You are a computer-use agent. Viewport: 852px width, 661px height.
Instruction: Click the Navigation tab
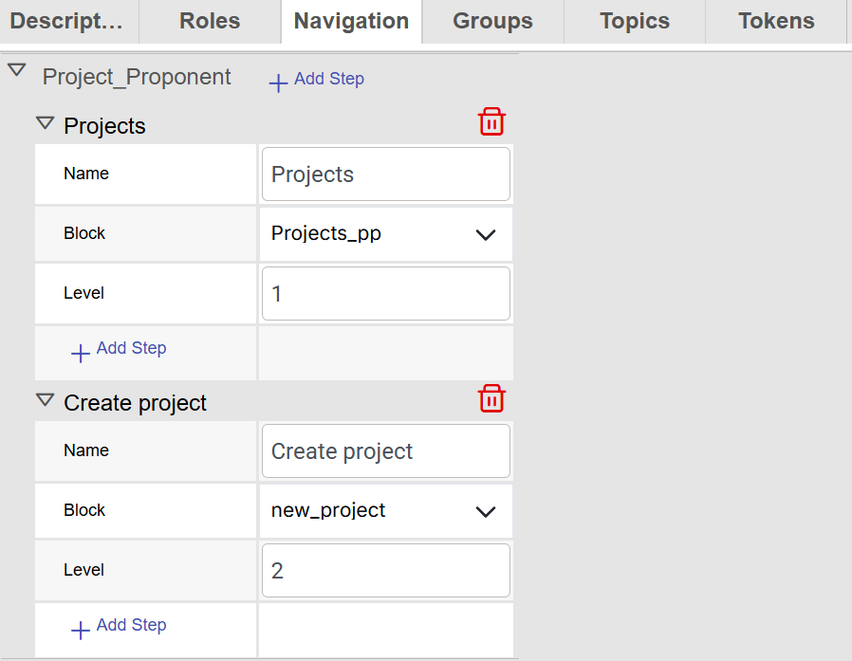pos(351,21)
